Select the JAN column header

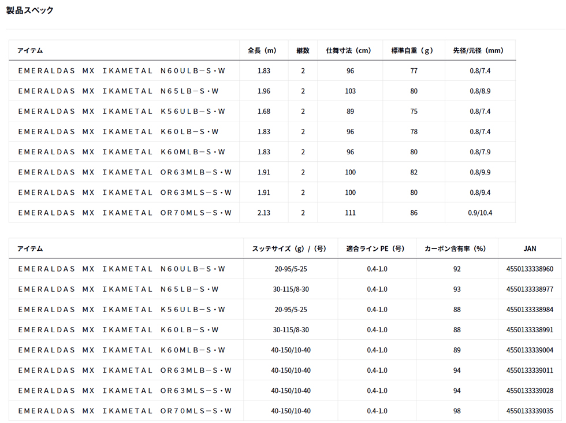pos(530,249)
